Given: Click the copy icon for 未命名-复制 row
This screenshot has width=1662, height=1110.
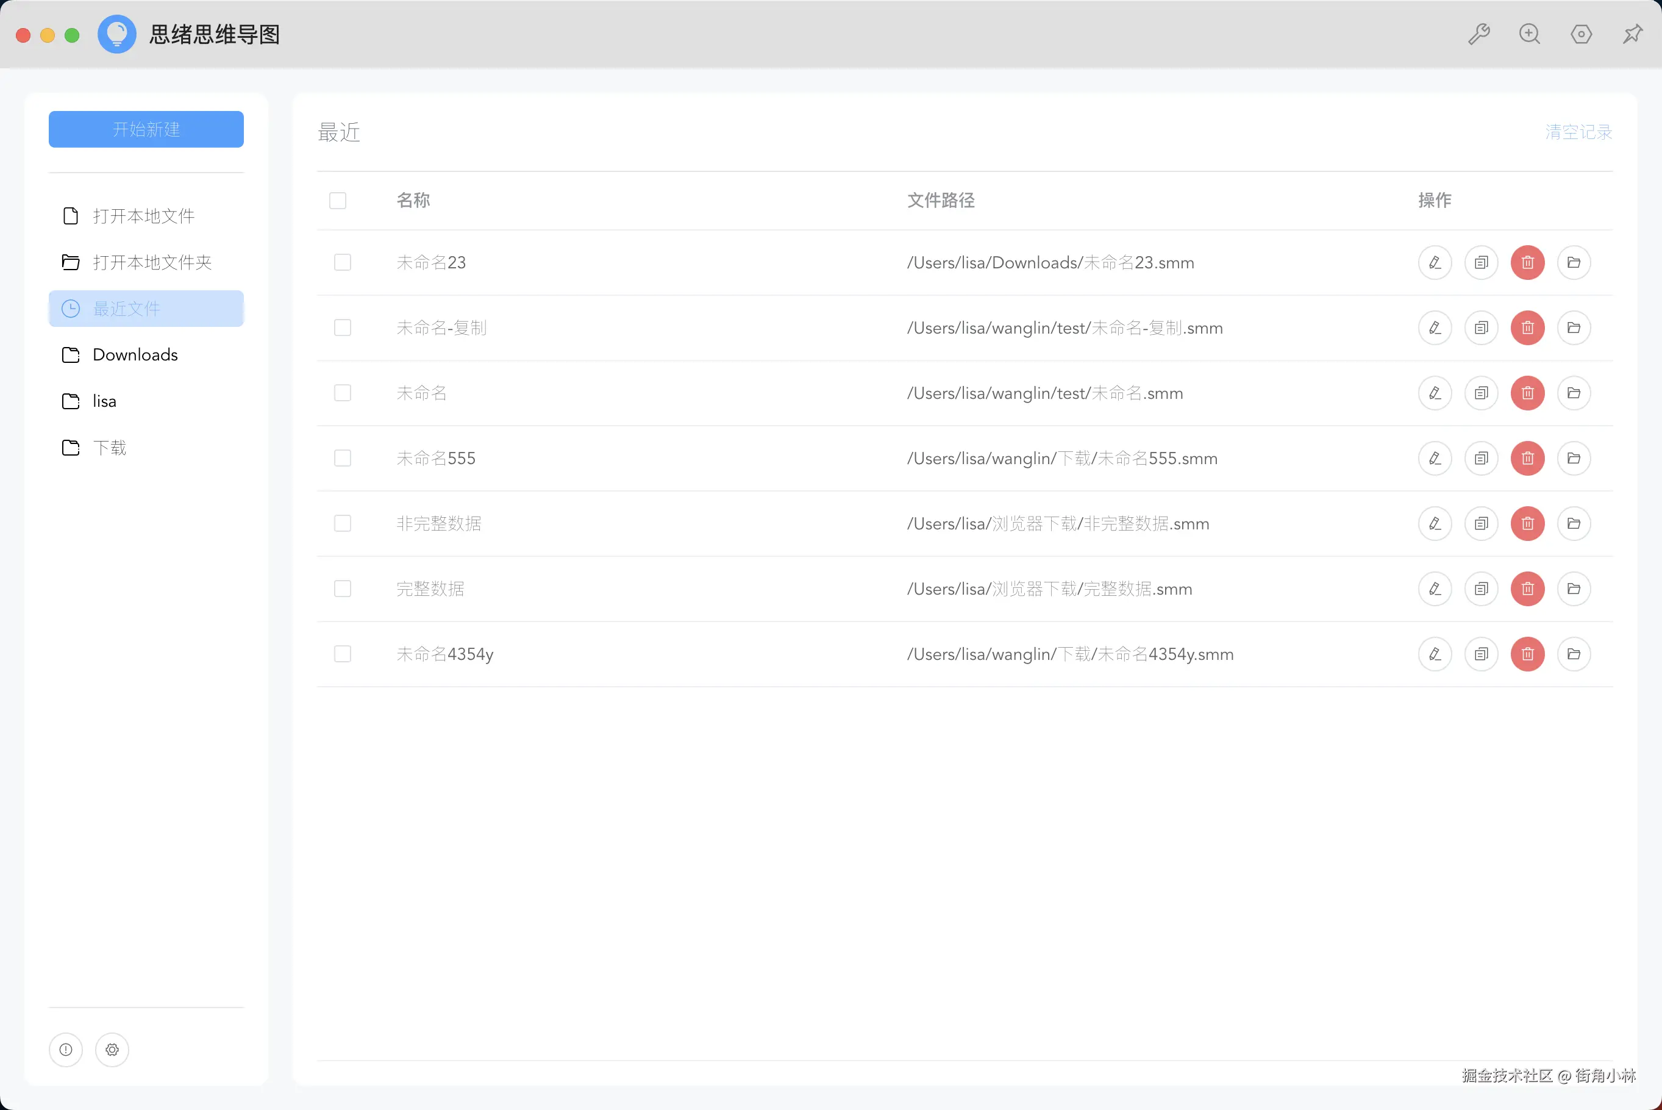Looking at the screenshot, I should [1482, 328].
